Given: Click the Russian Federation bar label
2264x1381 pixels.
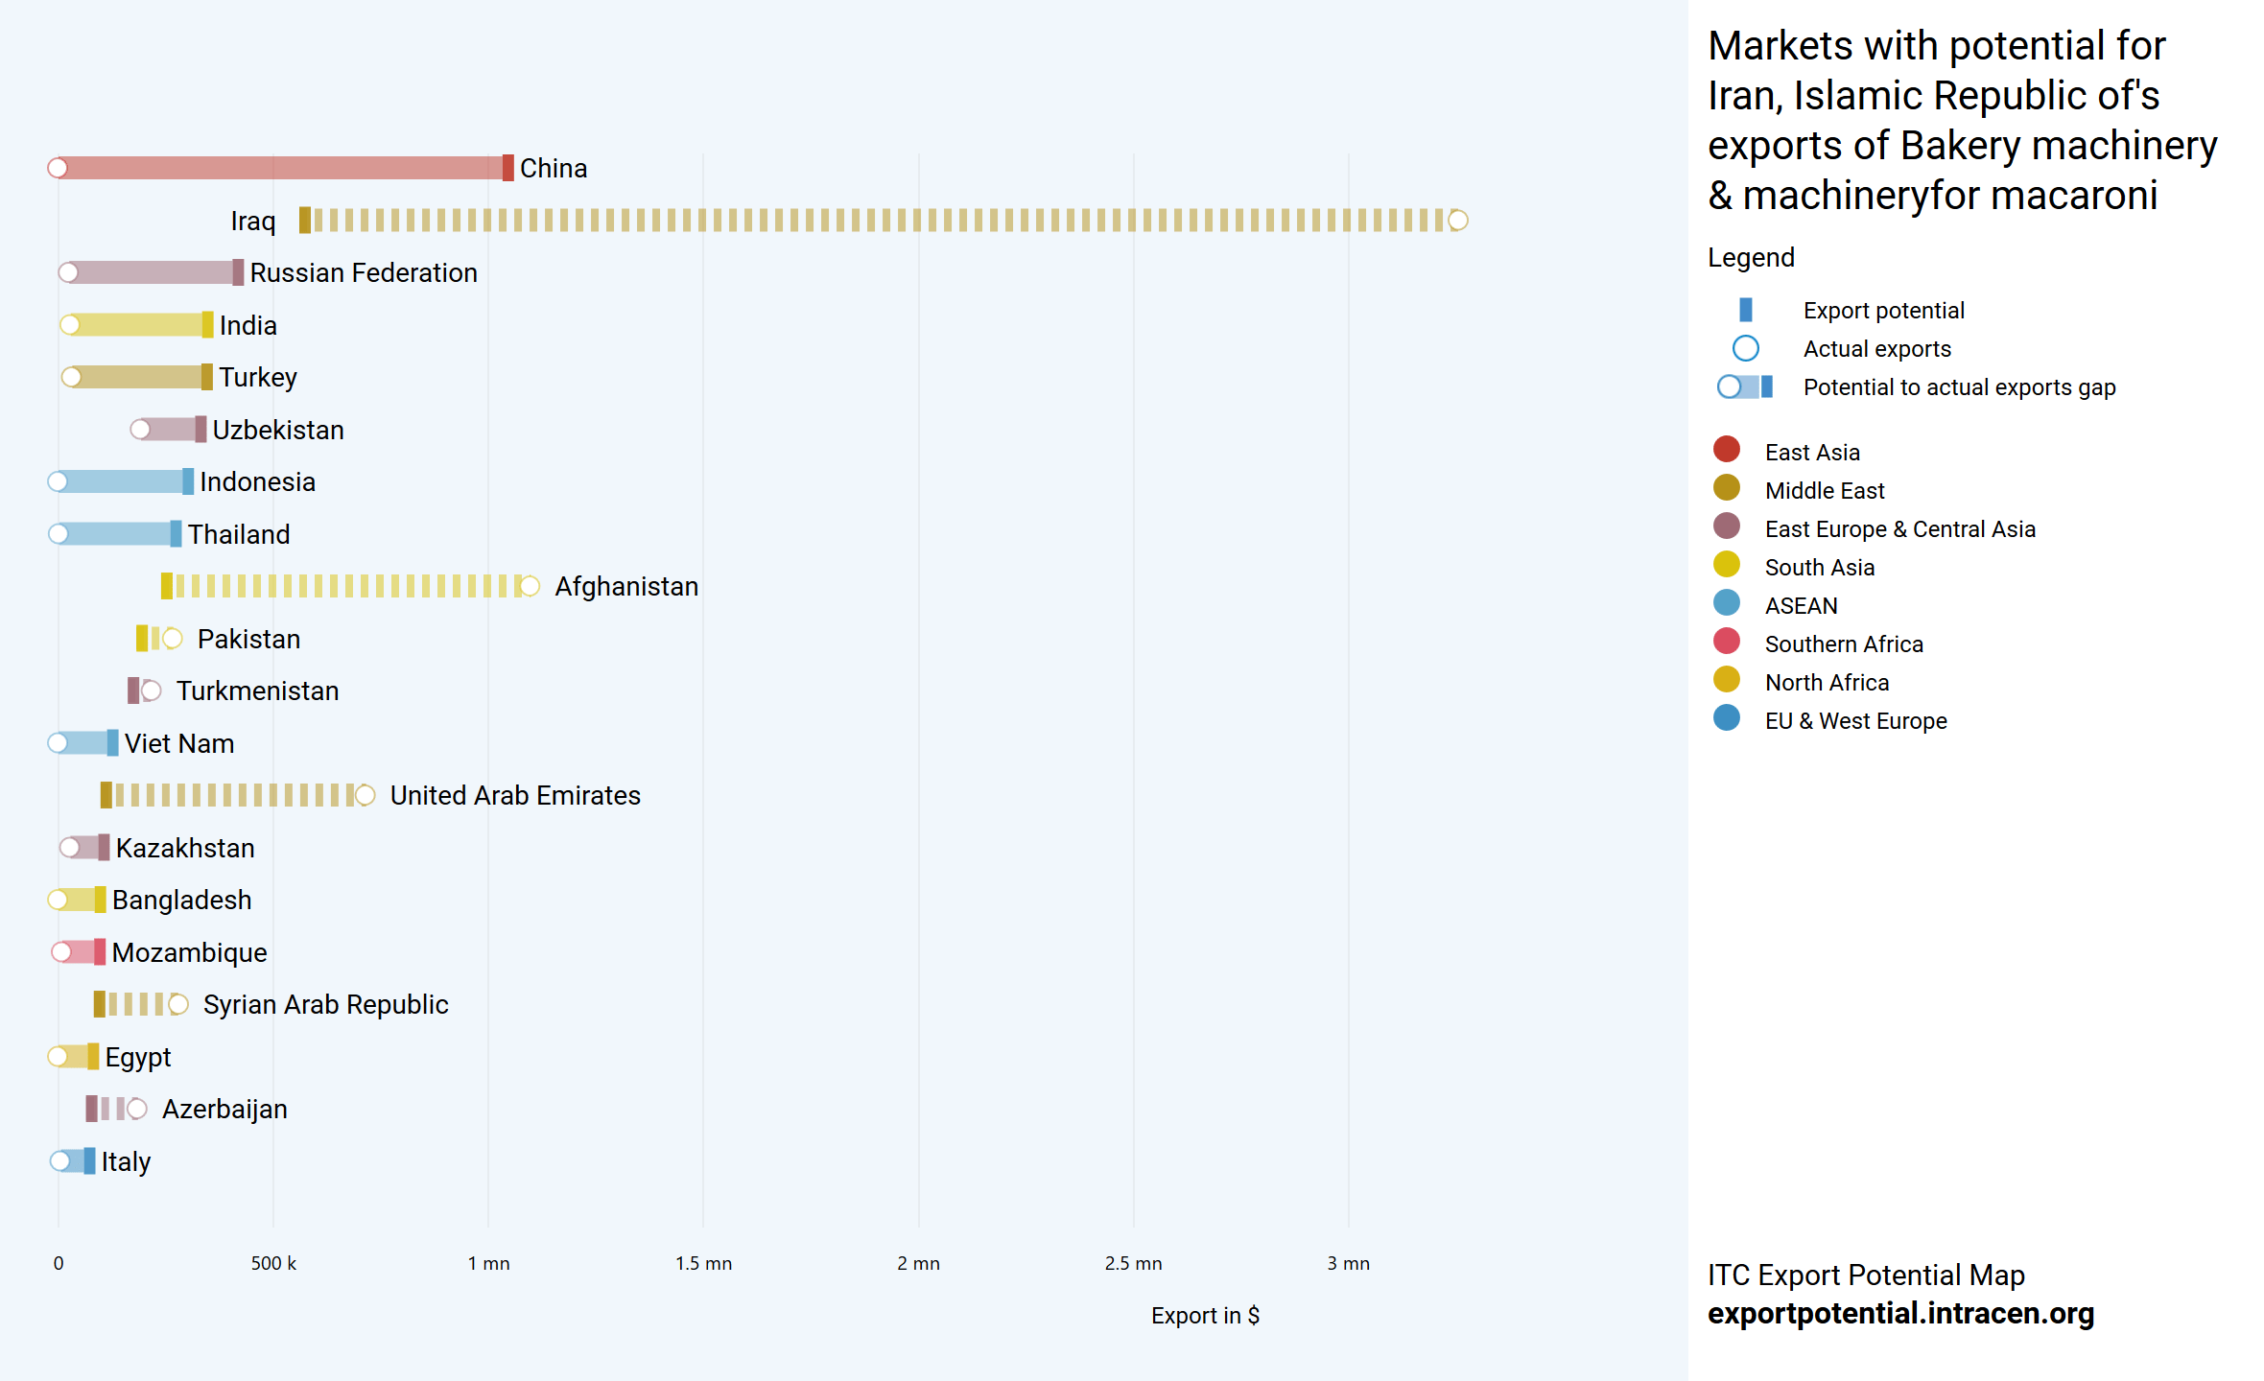Looking at the screenshot, I should [x=363, y=272].
